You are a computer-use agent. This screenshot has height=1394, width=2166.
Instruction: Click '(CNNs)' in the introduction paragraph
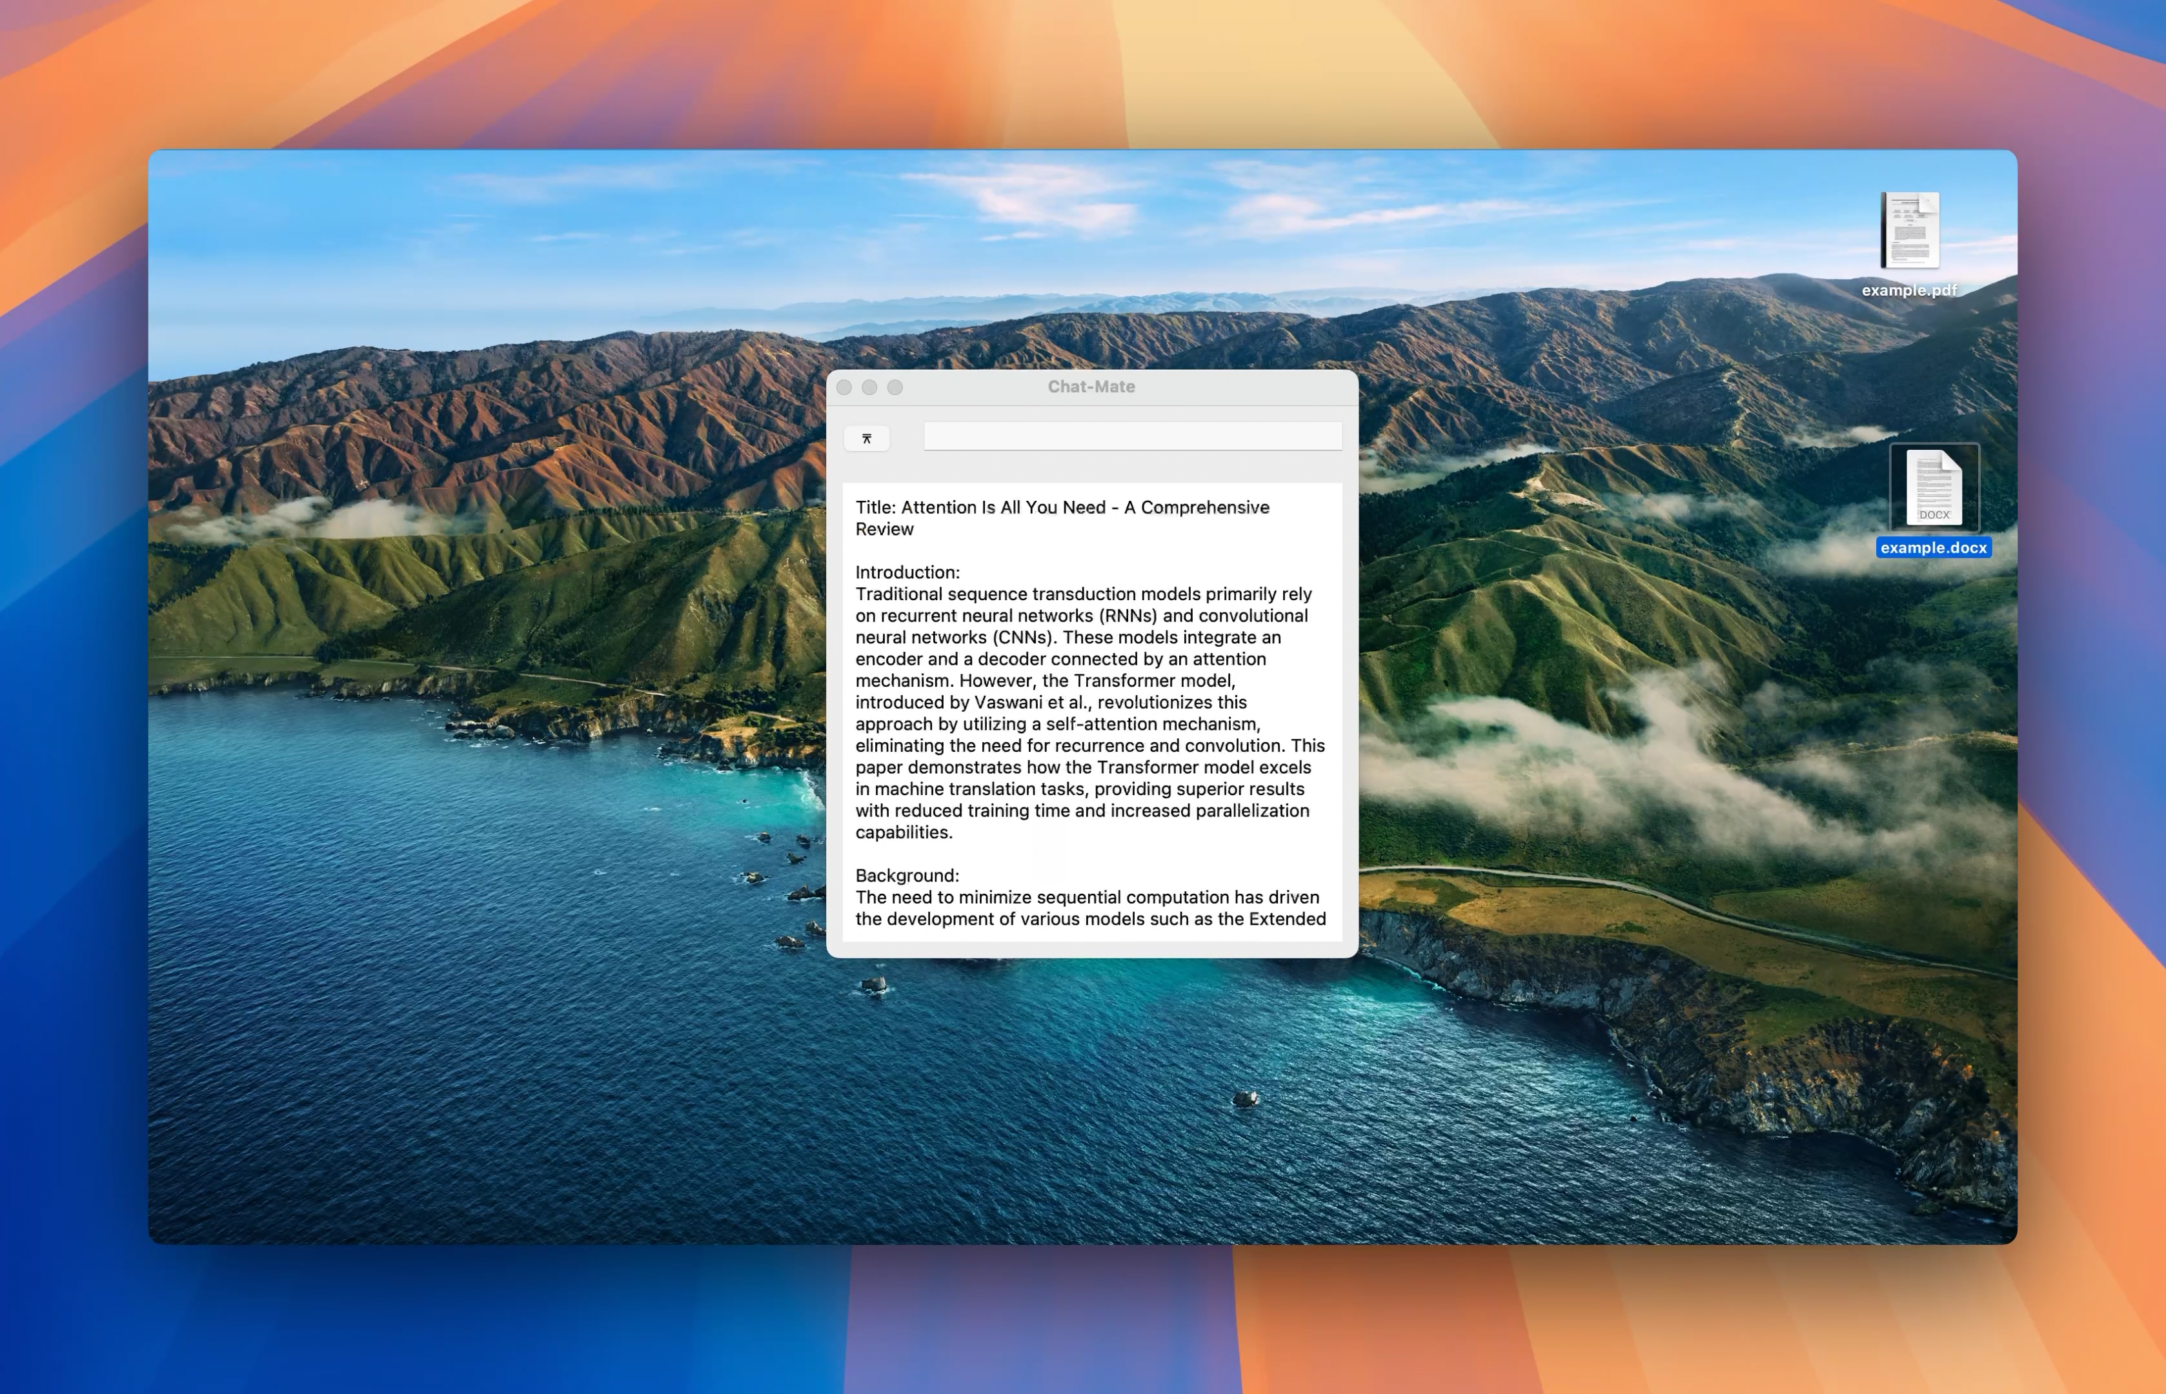click(x=1024, y=637)
